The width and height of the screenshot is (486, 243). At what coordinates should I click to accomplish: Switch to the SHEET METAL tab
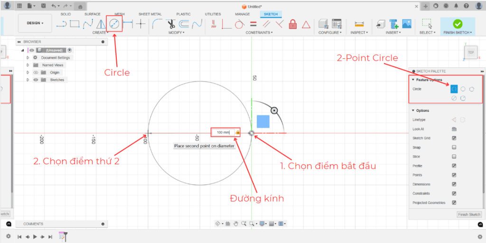150,14
